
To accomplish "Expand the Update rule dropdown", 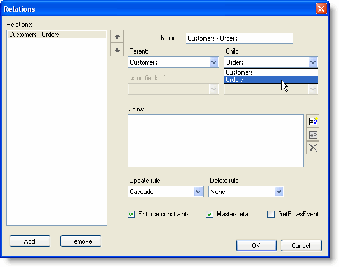I will click(x=198, y=192).
